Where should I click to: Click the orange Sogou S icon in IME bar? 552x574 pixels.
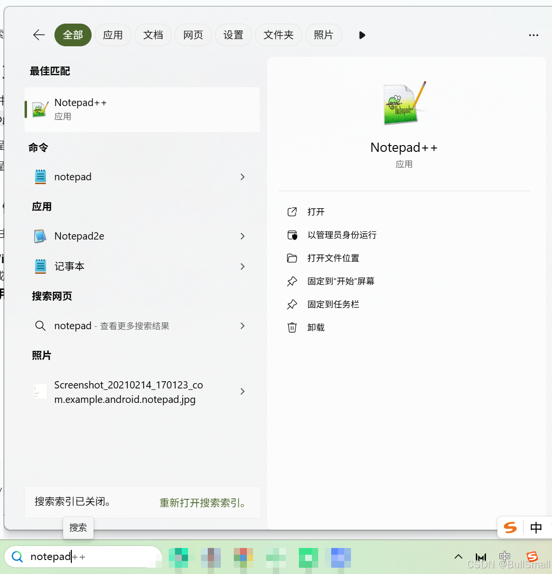pos(510,528)
